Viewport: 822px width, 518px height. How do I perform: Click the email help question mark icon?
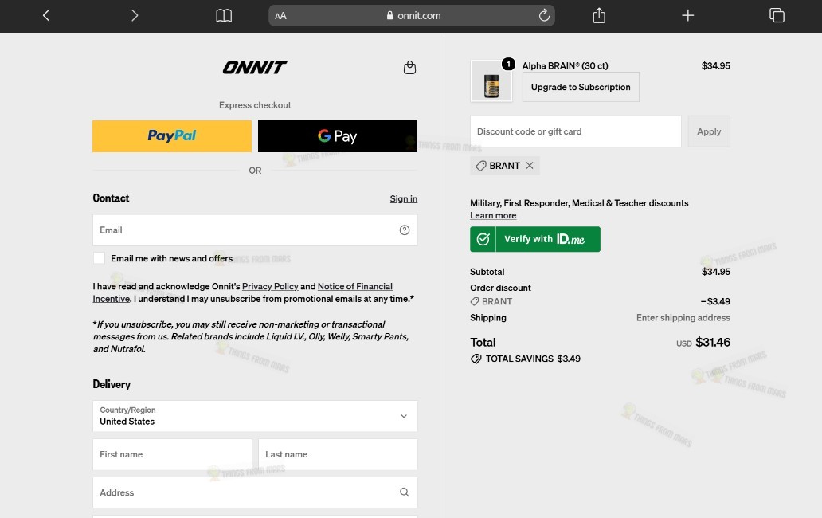pos(404,230)
